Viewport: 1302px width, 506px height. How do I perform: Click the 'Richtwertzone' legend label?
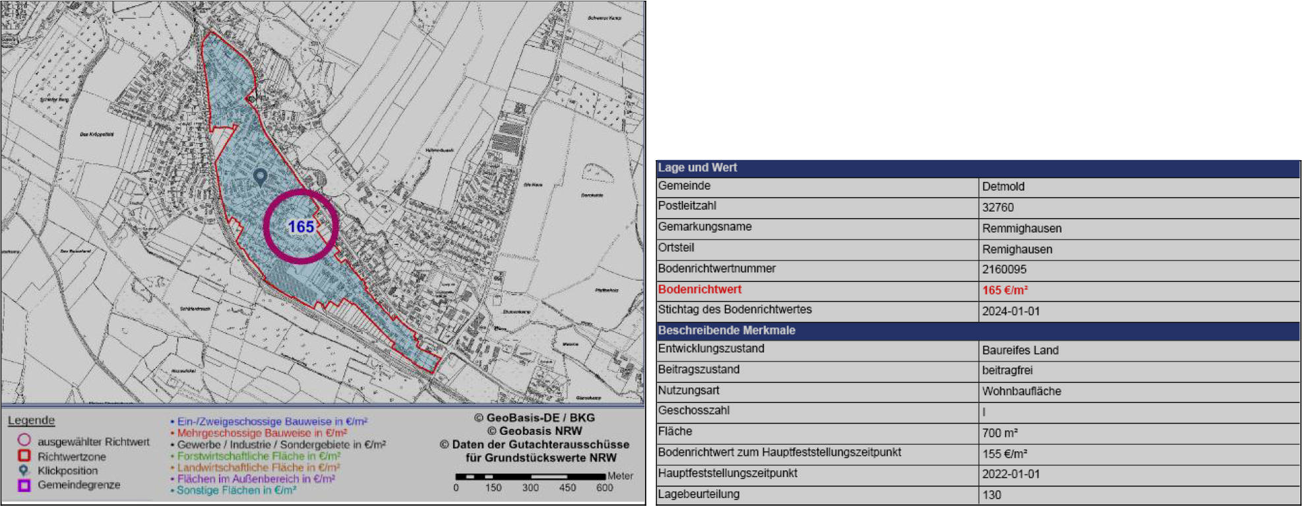tap(71, 457)
